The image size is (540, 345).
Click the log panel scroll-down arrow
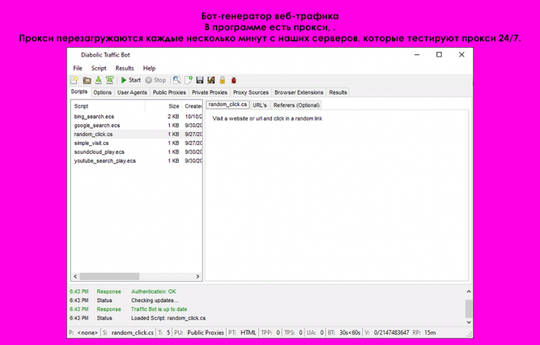tap(468, 322)
